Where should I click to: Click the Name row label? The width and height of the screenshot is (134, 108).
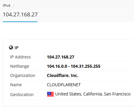(16, 85)
